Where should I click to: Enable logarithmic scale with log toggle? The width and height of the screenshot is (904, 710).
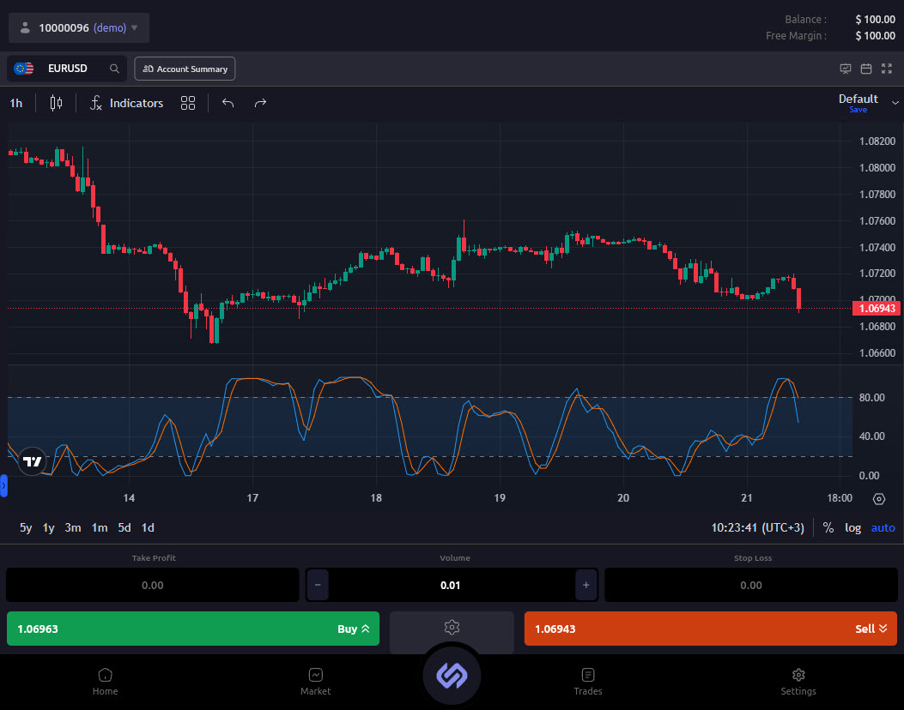point(852,527)
